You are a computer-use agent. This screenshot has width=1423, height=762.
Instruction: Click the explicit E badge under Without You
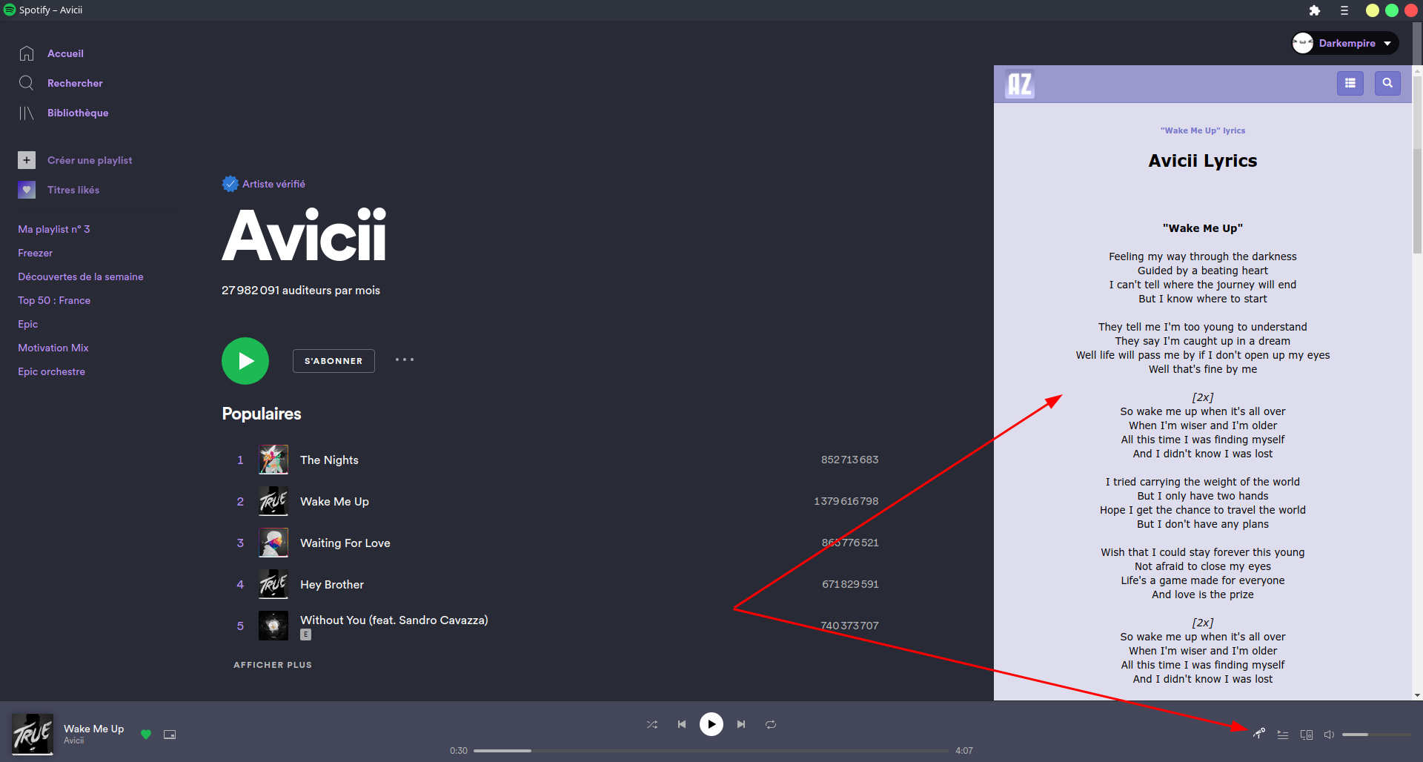305,635
